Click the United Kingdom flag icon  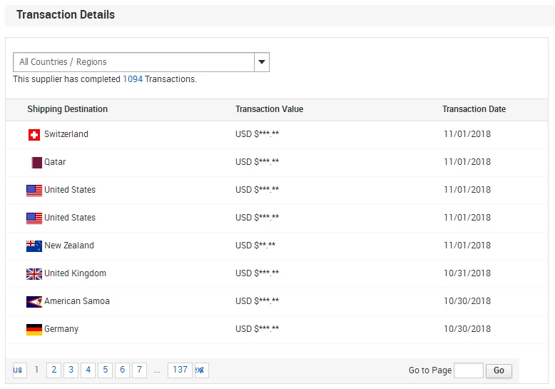(34, 274)
